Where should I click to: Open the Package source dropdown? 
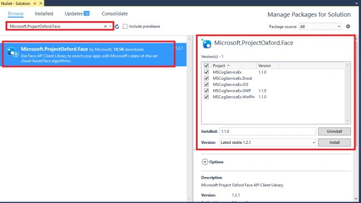[320, 27]
